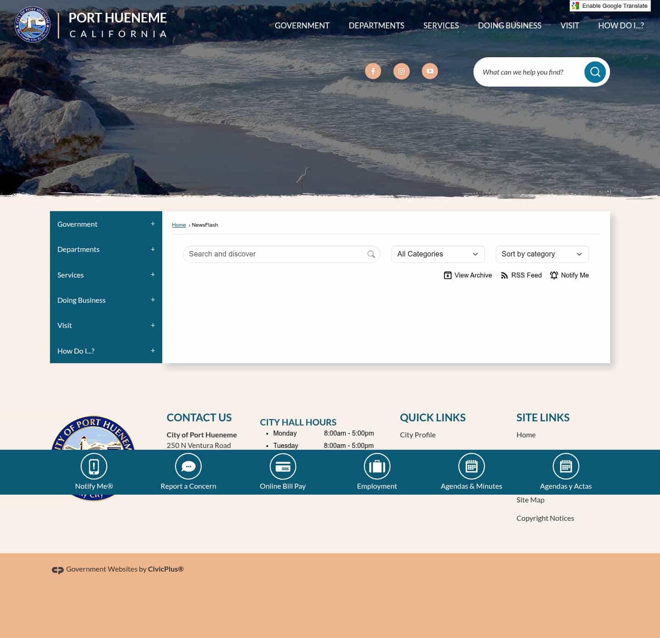Expand the How Do I...? sidebar plus sign
The image size is (660, 638).
[x=153, y=351]
